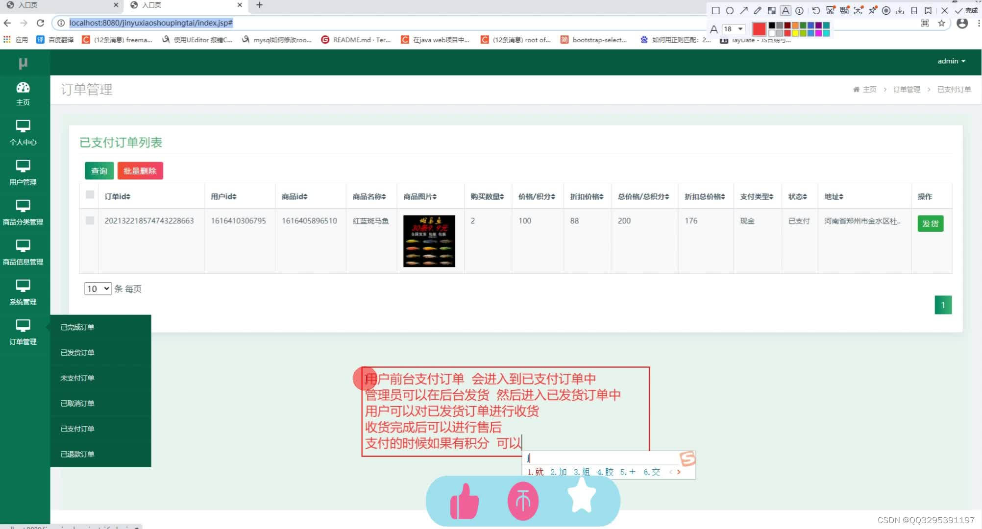The height and width of the screenshot is (529, 982).
Task: Select the ellipse annotation tool
Action: tap(730, 10)
